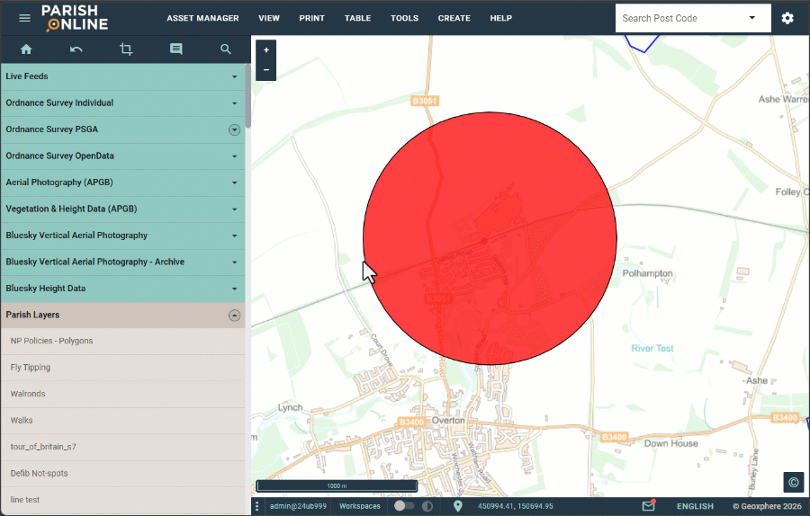Select the crop tool icon

tap(126, 49)
